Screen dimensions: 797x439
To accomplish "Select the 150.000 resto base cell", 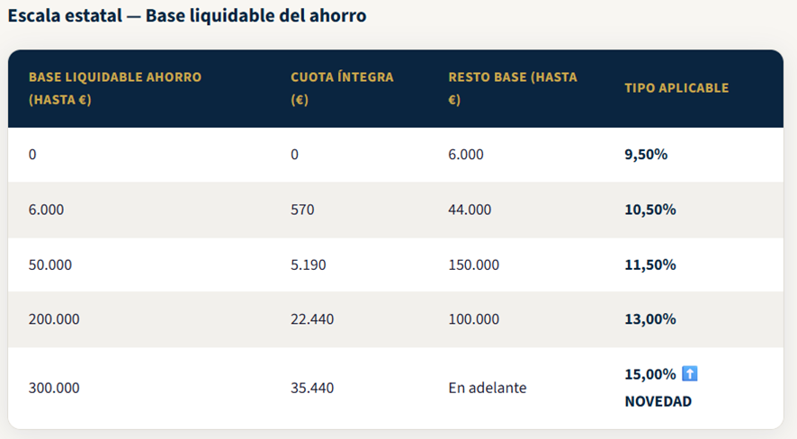I will tap(473, 264).
